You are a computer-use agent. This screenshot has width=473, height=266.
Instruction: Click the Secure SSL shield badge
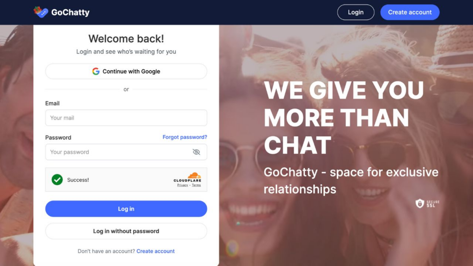427,204
